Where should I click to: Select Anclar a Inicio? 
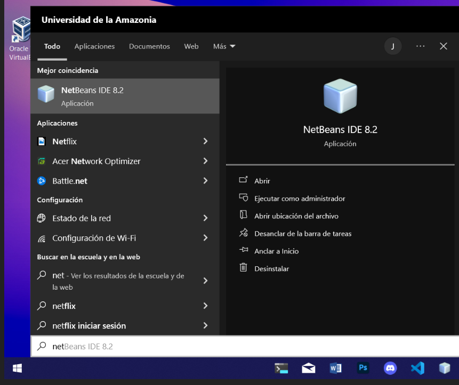[277, 251]
